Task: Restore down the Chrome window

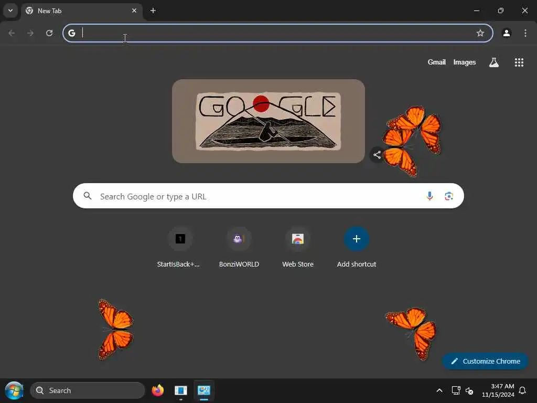Action: click(x=501, y=10)
